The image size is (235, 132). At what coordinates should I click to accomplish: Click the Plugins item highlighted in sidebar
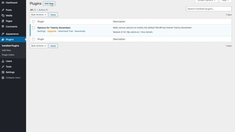click(13, 39)
